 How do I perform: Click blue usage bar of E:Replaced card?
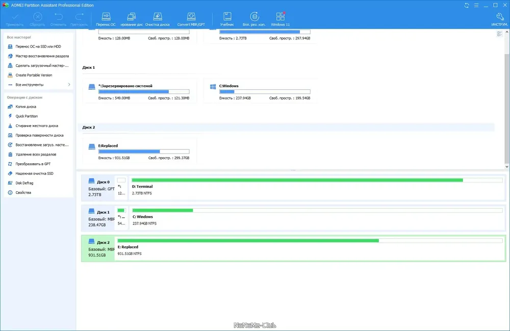[144, 151]
